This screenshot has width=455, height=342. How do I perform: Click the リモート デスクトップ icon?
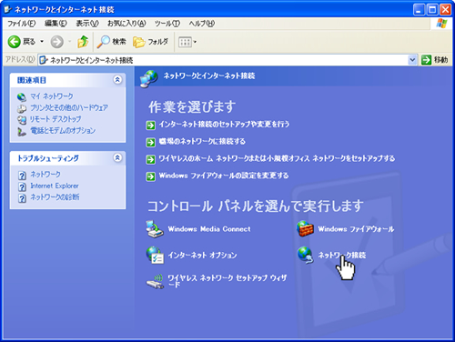pyautogui.click(x=22, y=120)
